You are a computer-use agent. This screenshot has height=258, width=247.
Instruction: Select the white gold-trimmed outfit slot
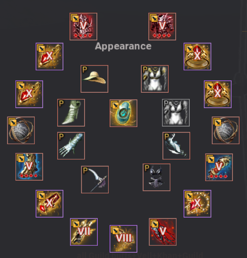[155, 79]
